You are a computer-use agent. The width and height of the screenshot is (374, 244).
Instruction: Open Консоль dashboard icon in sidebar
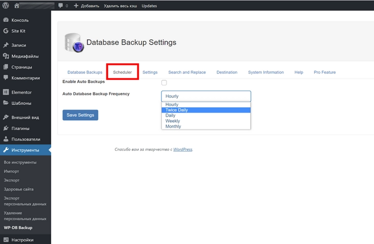click(x=6, y=20)
